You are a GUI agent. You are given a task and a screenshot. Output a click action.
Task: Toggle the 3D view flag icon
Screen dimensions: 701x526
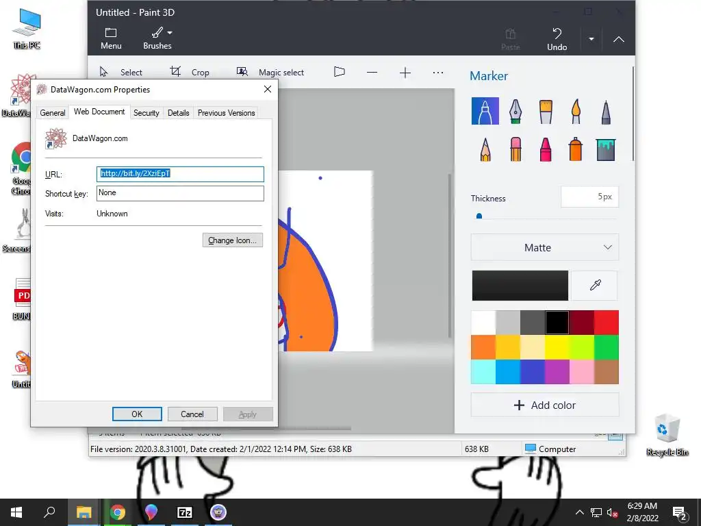tap(340, 72)
